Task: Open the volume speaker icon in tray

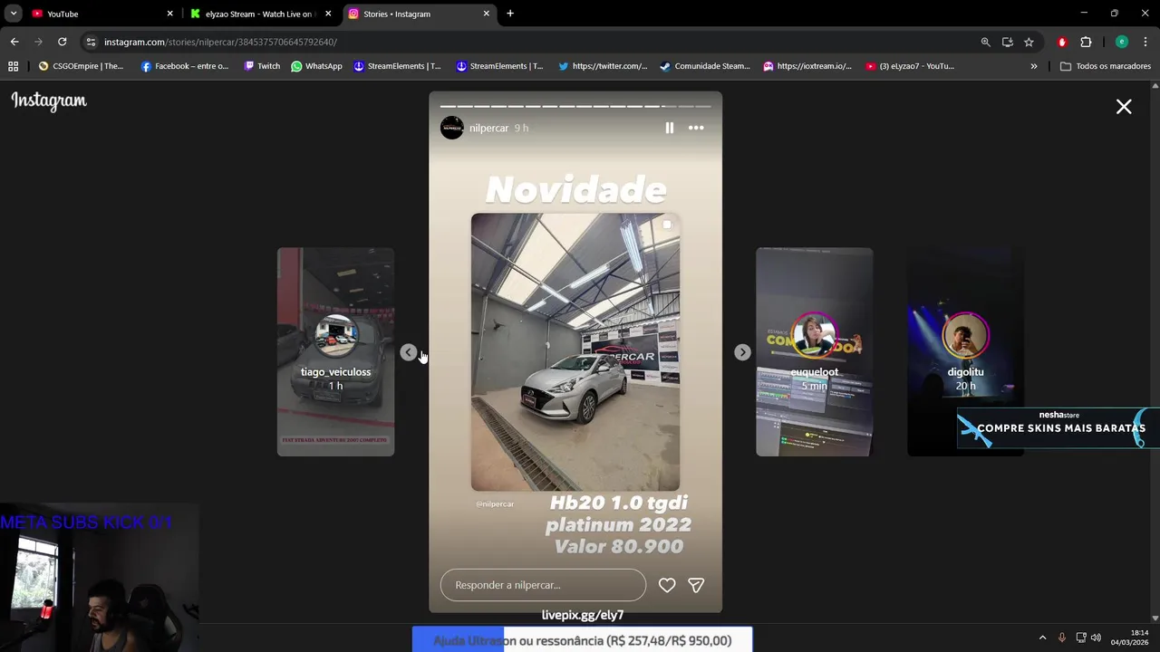Action: click(x=1096, y=638)
